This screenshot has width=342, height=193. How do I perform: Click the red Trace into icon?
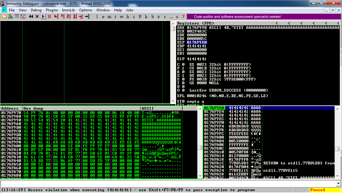click(69, 17)
